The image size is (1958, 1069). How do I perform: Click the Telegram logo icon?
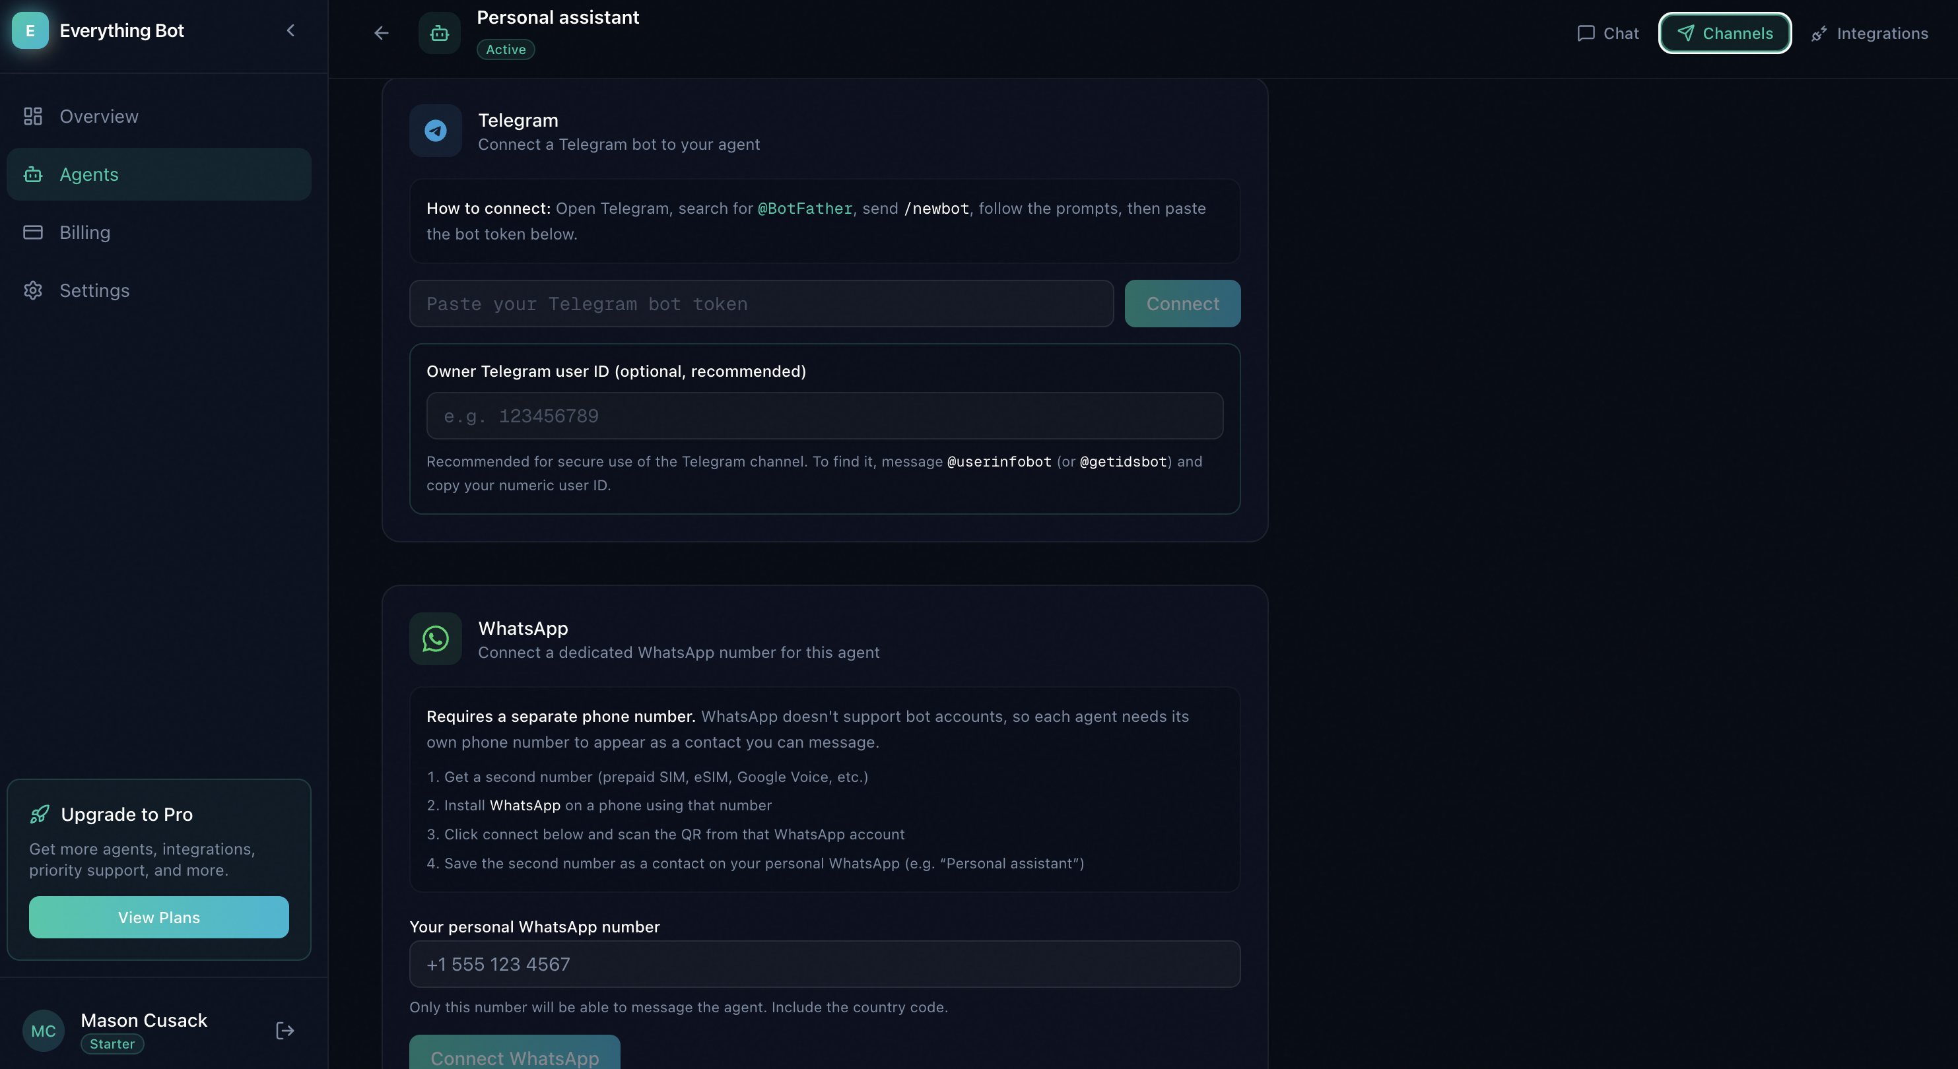click(x=436, y=131)
